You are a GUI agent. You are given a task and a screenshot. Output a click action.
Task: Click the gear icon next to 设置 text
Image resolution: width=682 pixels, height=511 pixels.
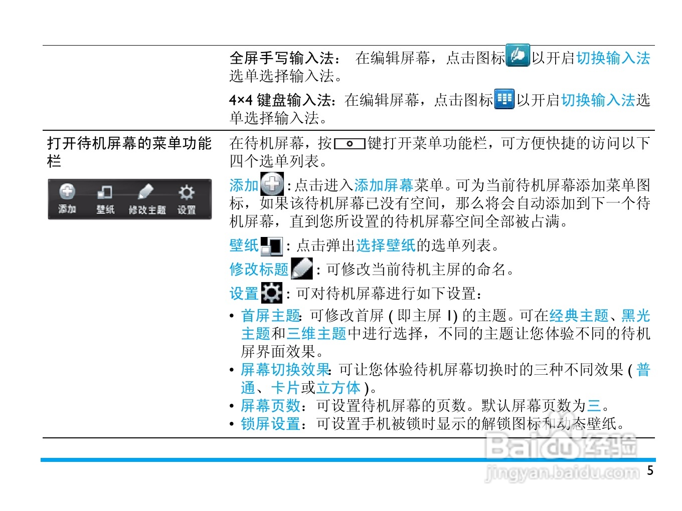[x=272, y=293]
